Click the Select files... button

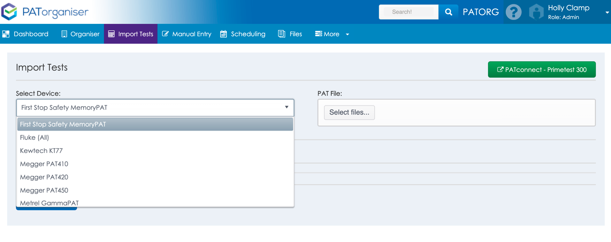pyautogui.click(x=349, y=112)
